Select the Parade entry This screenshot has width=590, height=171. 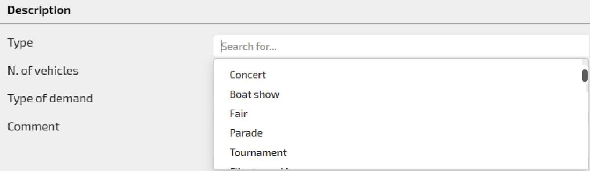pyautogui.click(x=246, y=133)
